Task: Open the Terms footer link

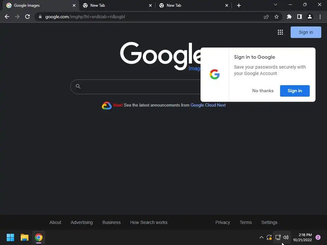Action: tap(246, 222)
